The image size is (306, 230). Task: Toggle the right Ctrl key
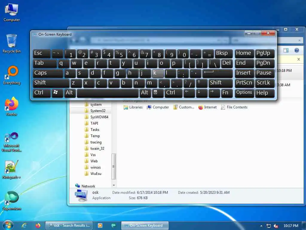click(x=174, y=93)
